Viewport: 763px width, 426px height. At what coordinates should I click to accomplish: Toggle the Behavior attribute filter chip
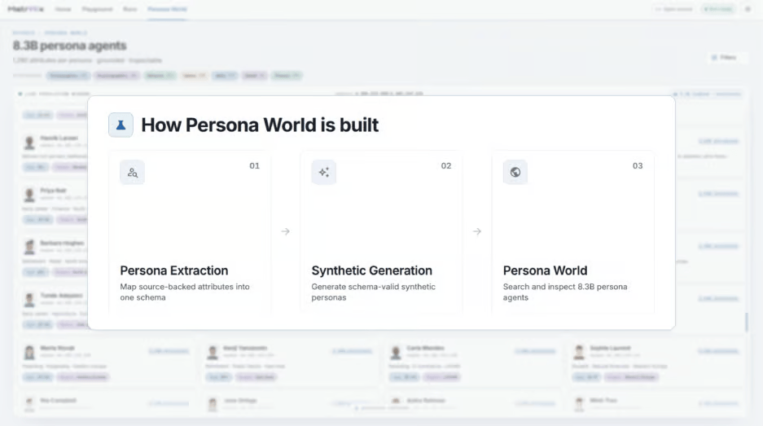click(x=160, y=76)
